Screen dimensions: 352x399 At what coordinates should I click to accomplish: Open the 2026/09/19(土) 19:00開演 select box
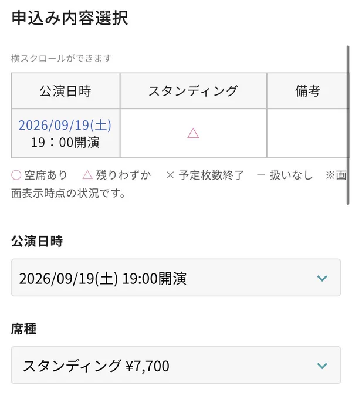click(176, 278)
